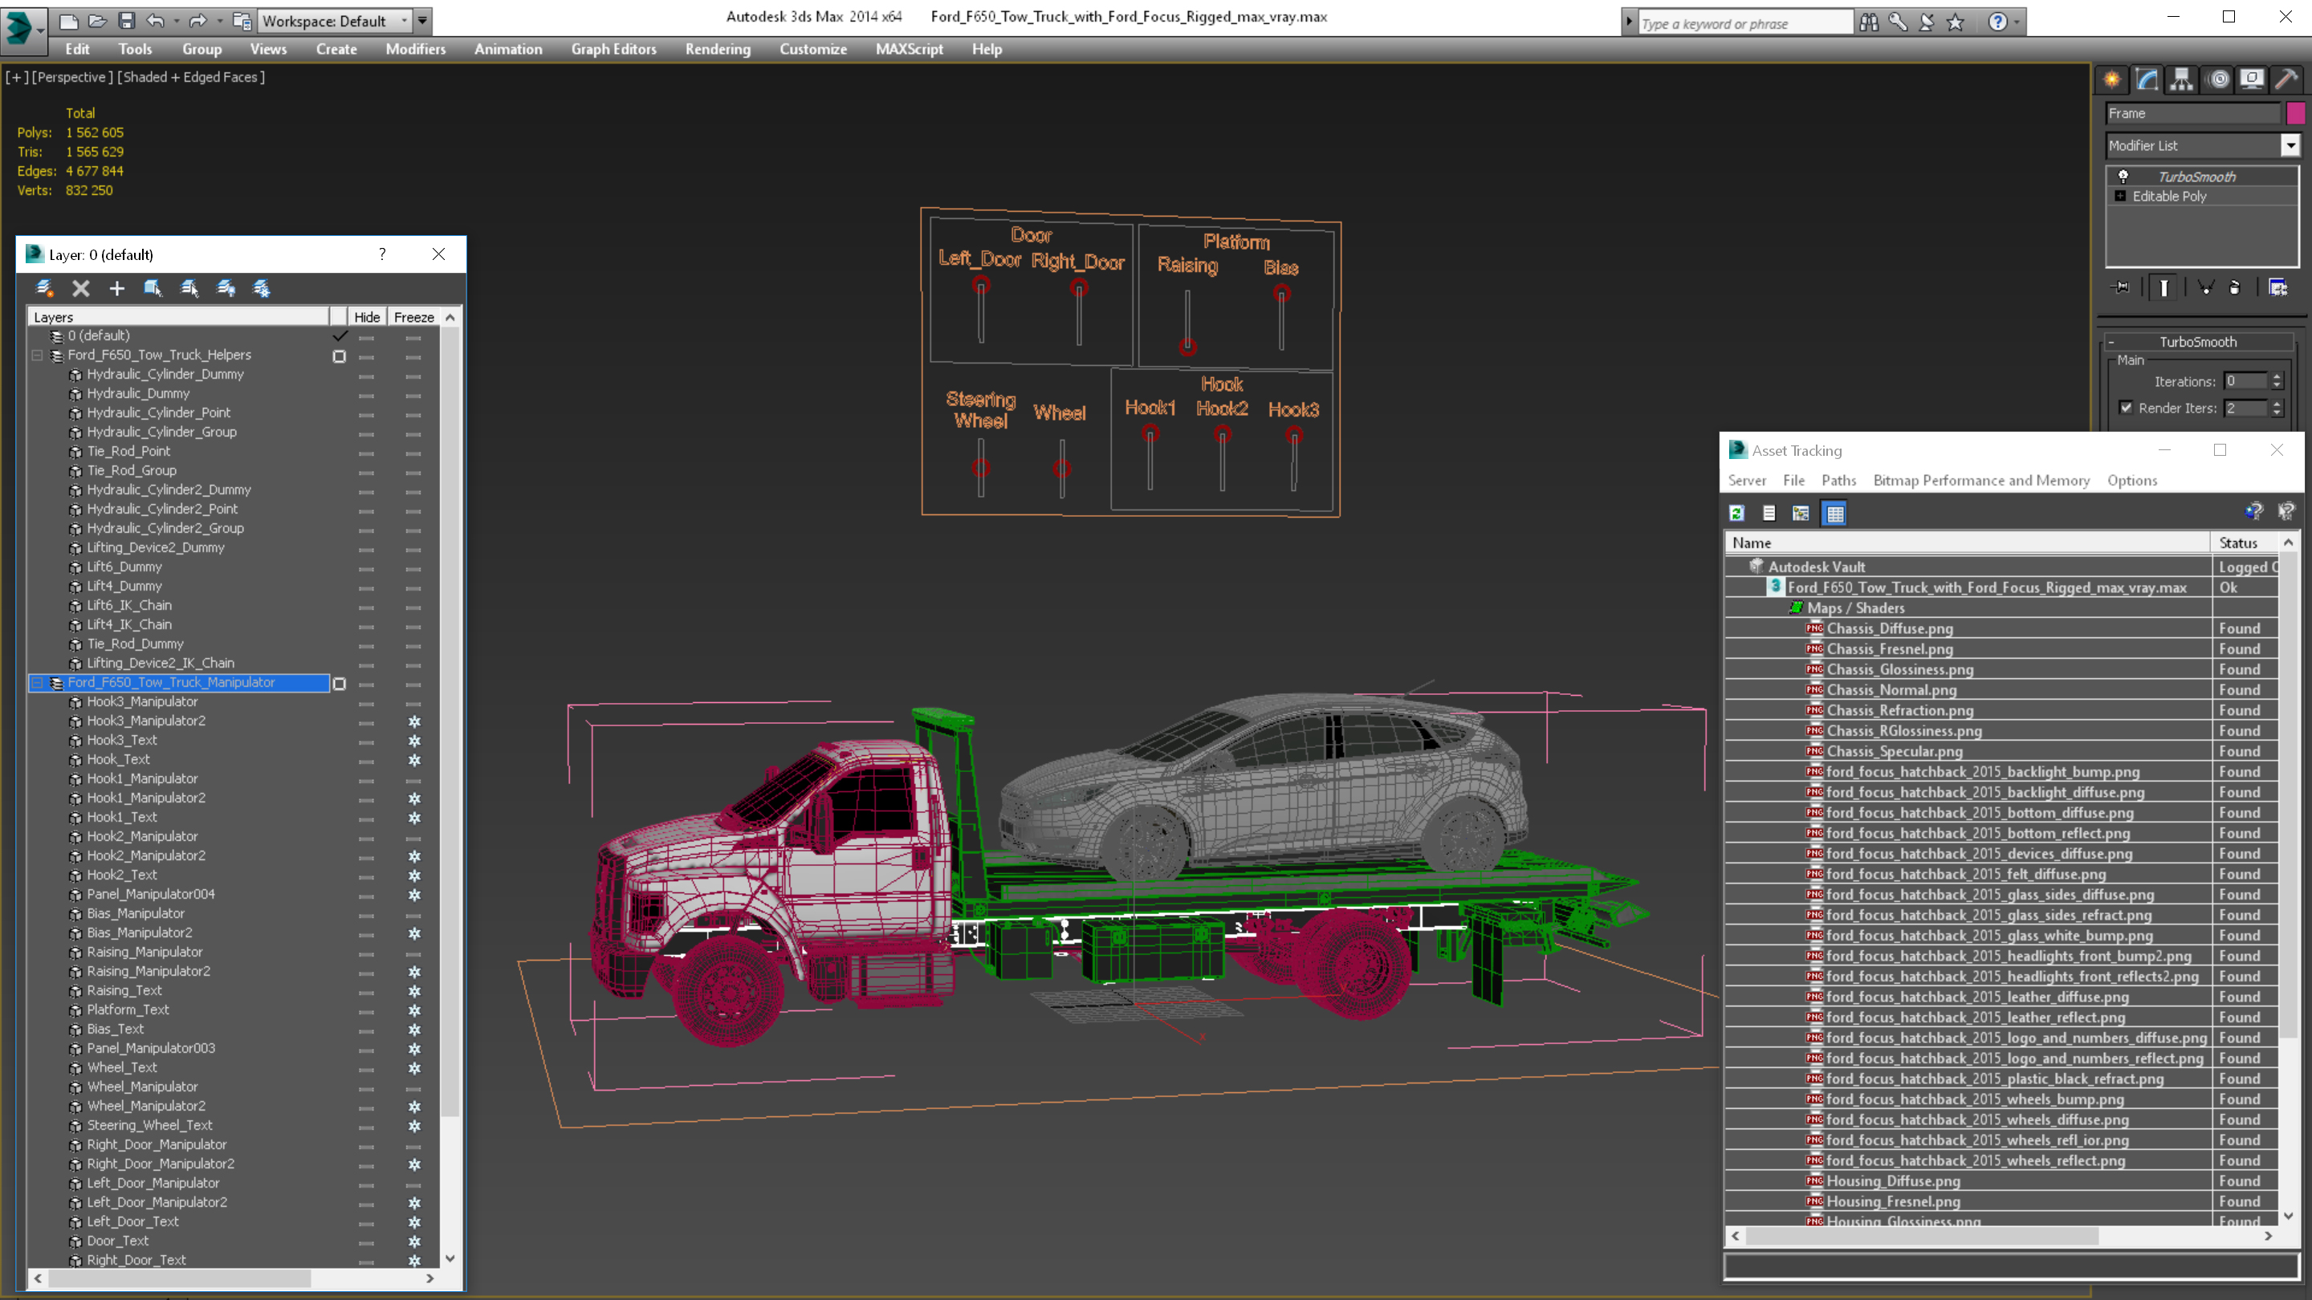
Task: Click Delete Layer X icon in Layer dialog
Action: (x=81, y=288)
